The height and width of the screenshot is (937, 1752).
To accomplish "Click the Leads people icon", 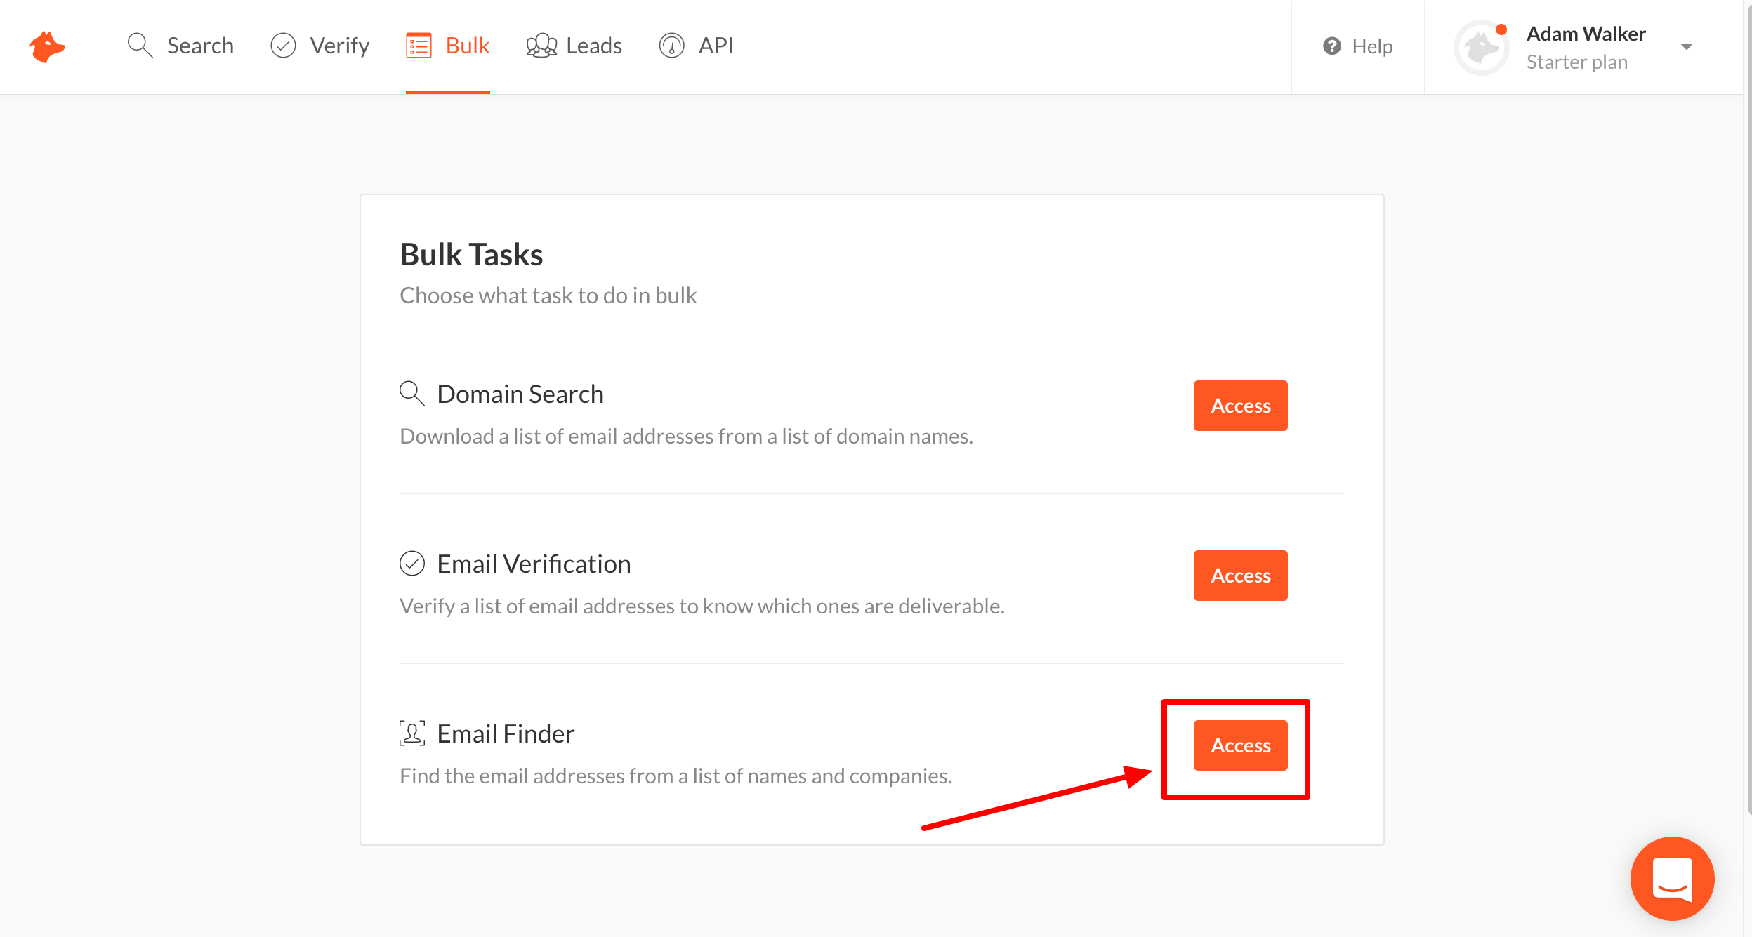I will click(541, 46).
